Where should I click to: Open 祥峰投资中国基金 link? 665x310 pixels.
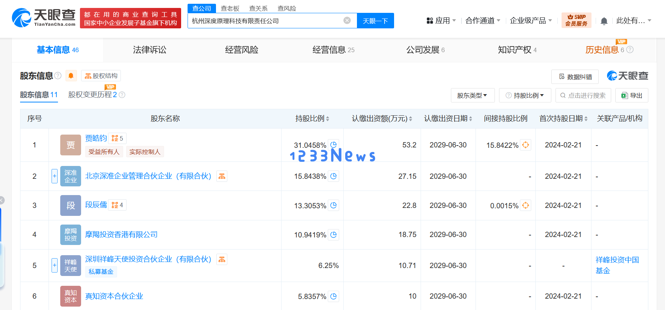click(617, 265)
